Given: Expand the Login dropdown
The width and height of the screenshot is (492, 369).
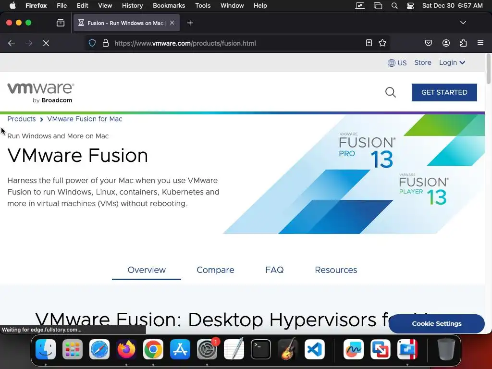Looking at the screenshot, I should click(452, 62).
